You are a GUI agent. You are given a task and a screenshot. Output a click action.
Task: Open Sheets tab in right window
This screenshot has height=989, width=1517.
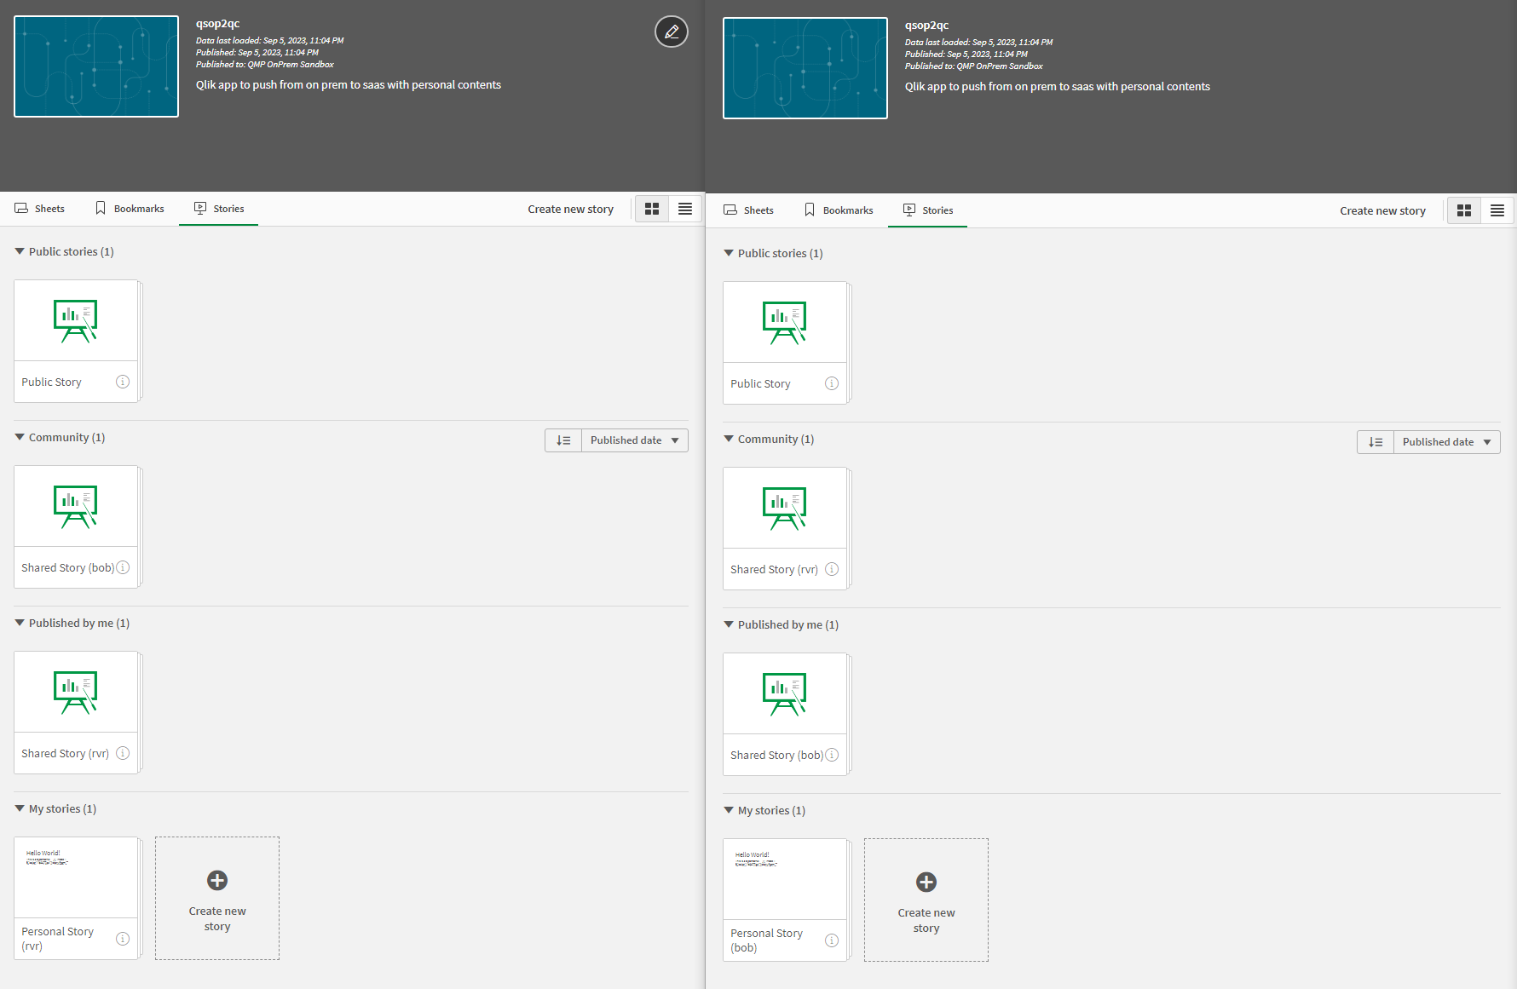point(748,210)
